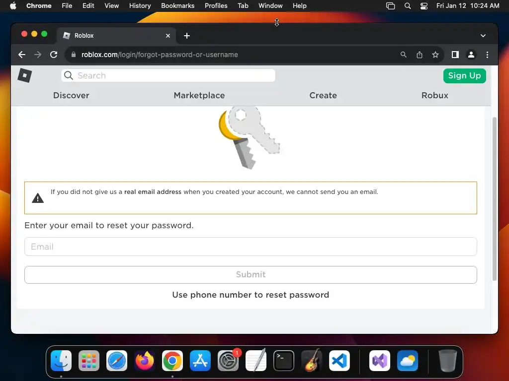Open Spotlight search in menu bar
This screenshot has height=381, width=509.
408,6
